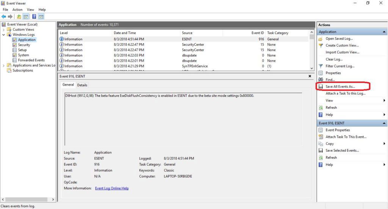The image size is (388, 209).
Task: Expand the Custom Views tree node
Action: tap(3, 30)
